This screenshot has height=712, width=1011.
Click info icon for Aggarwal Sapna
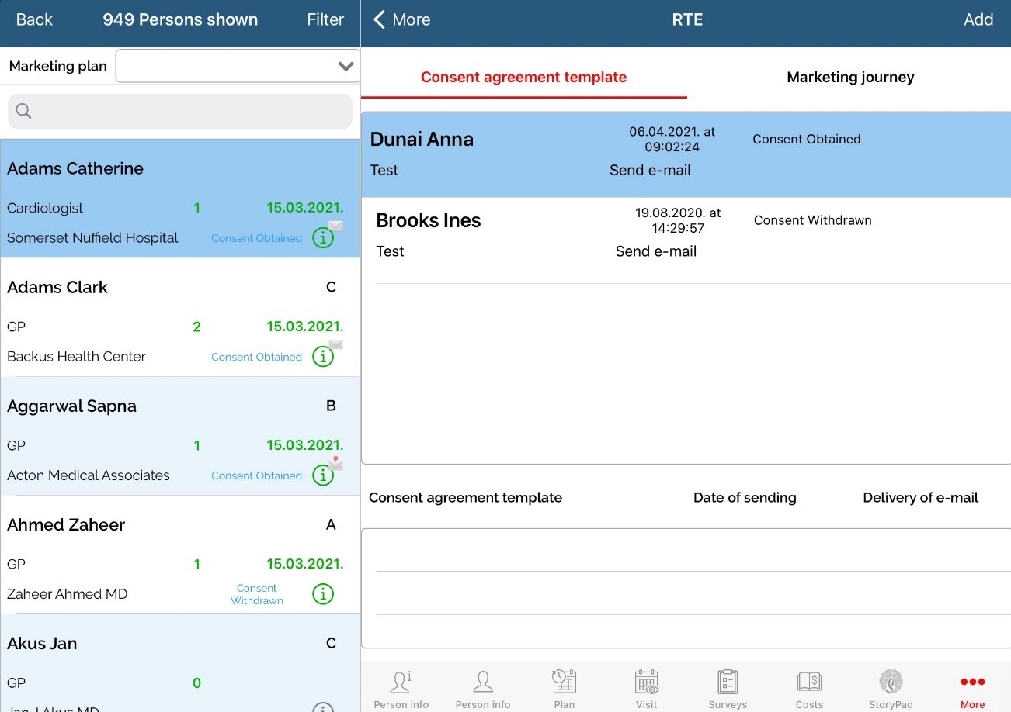click(322, 475)
